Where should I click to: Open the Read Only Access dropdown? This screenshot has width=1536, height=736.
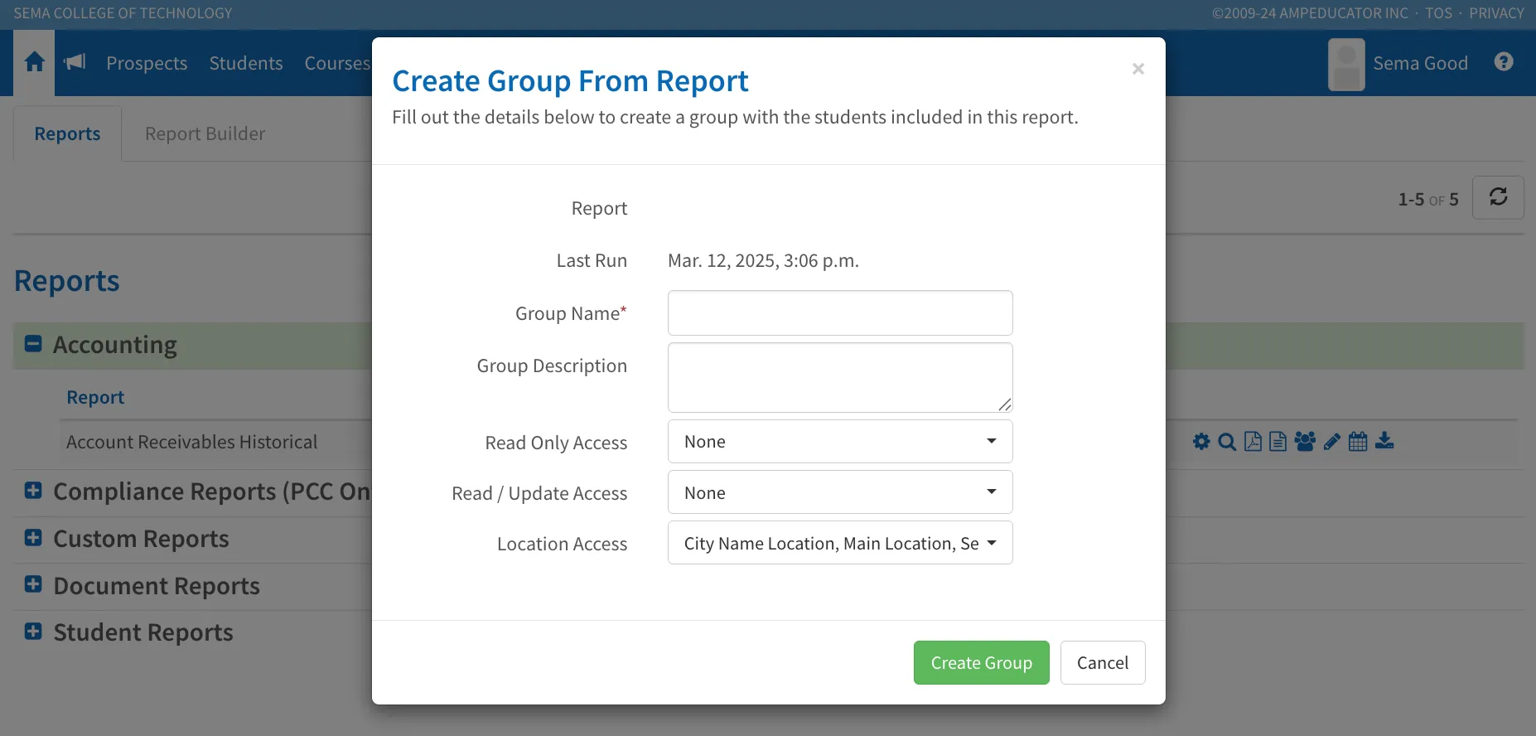click(840, 442)
